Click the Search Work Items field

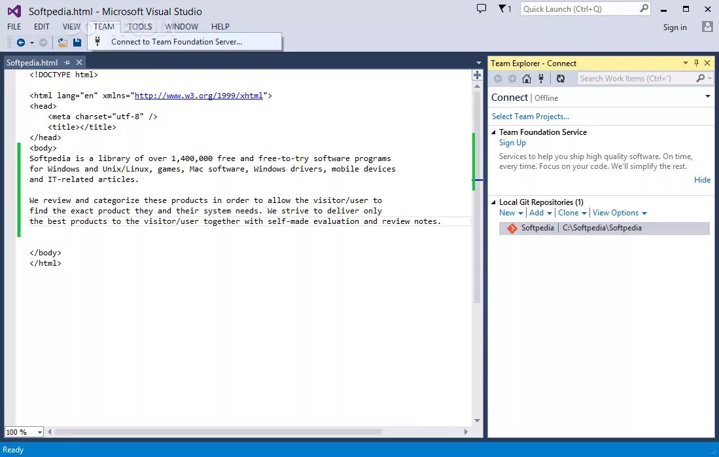click(x=636, y=79)
